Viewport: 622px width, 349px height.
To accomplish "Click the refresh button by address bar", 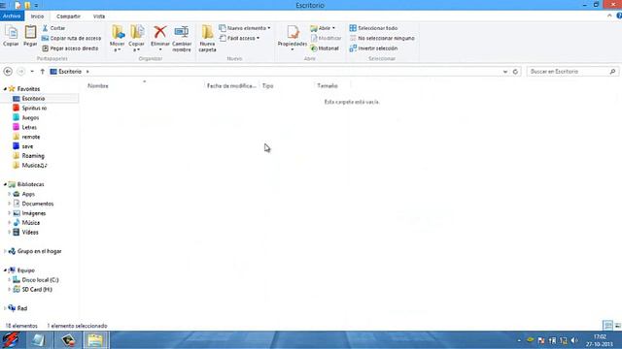I will 515,72.
